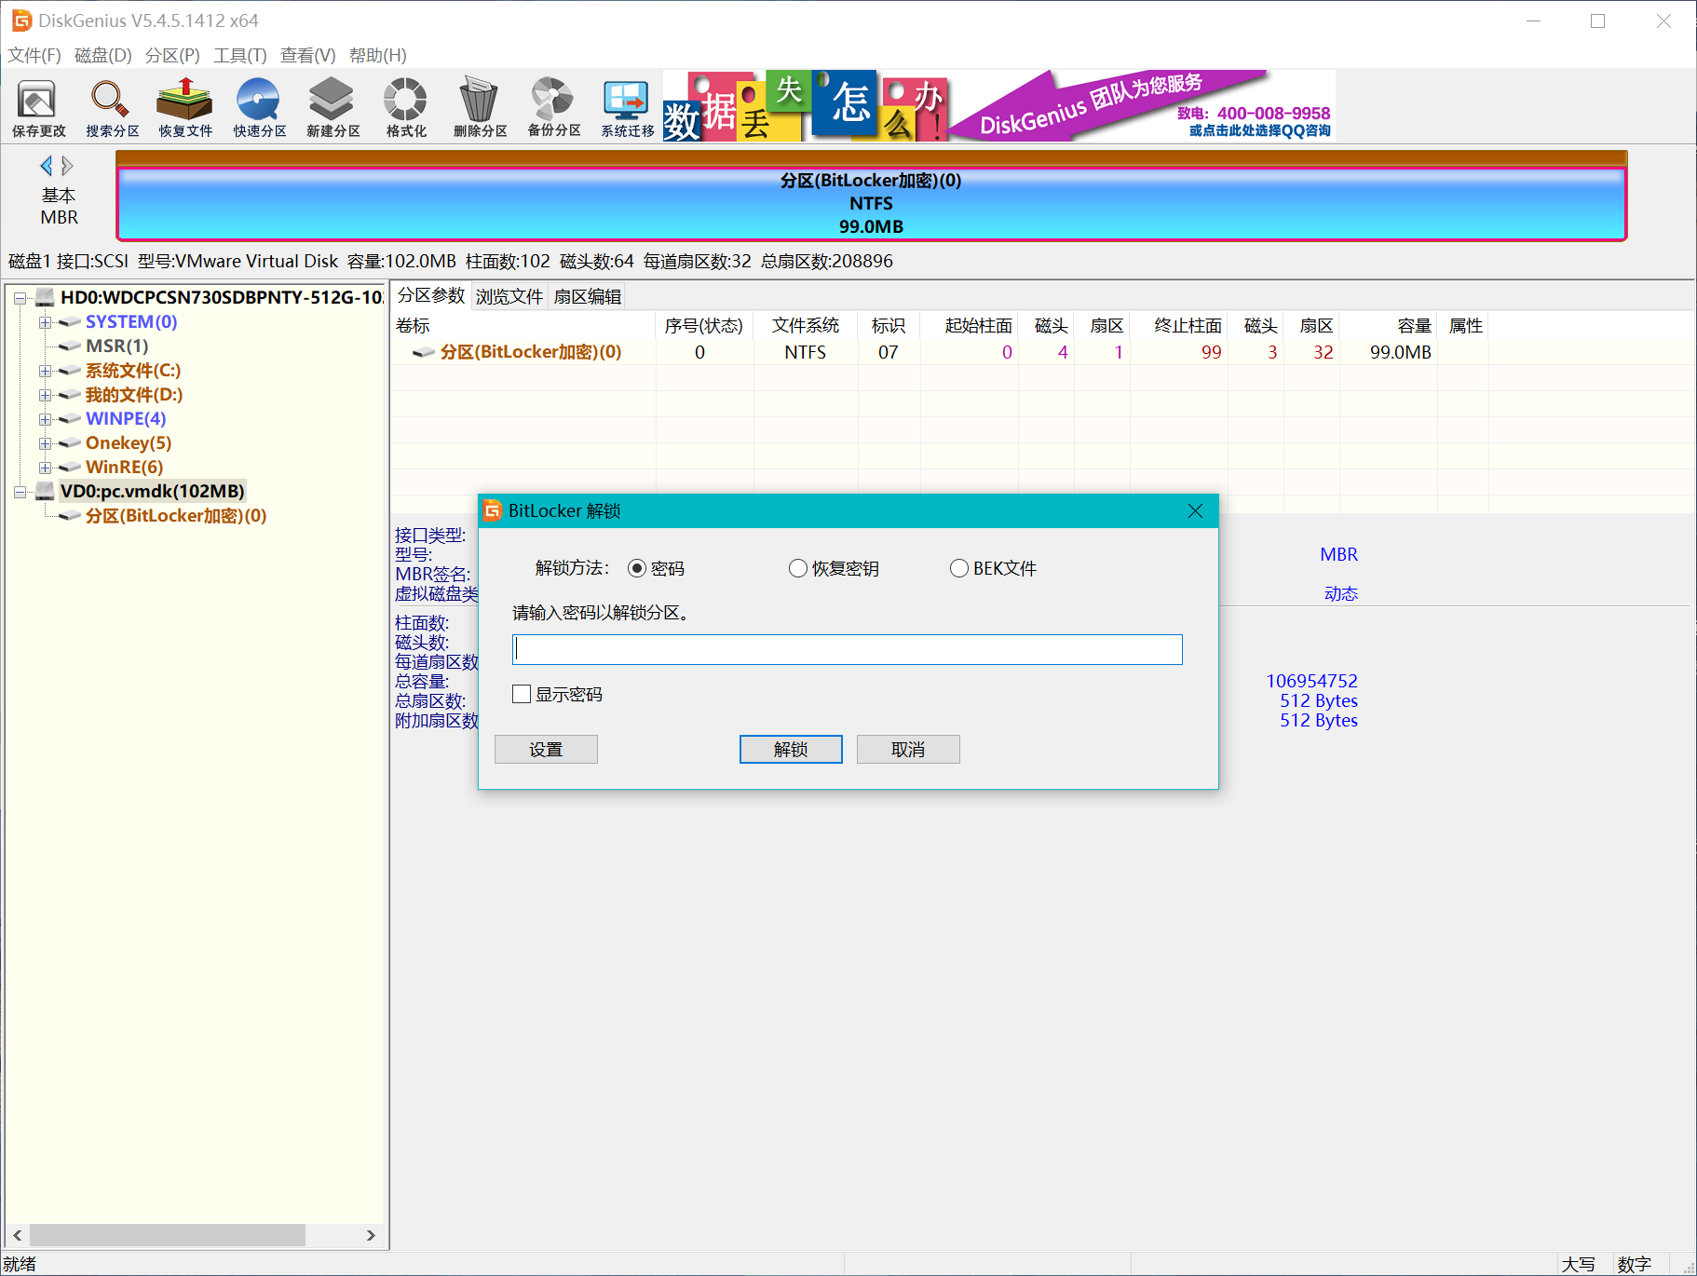Enable the 显示密码 checkbox

click(x=522, y=694)
